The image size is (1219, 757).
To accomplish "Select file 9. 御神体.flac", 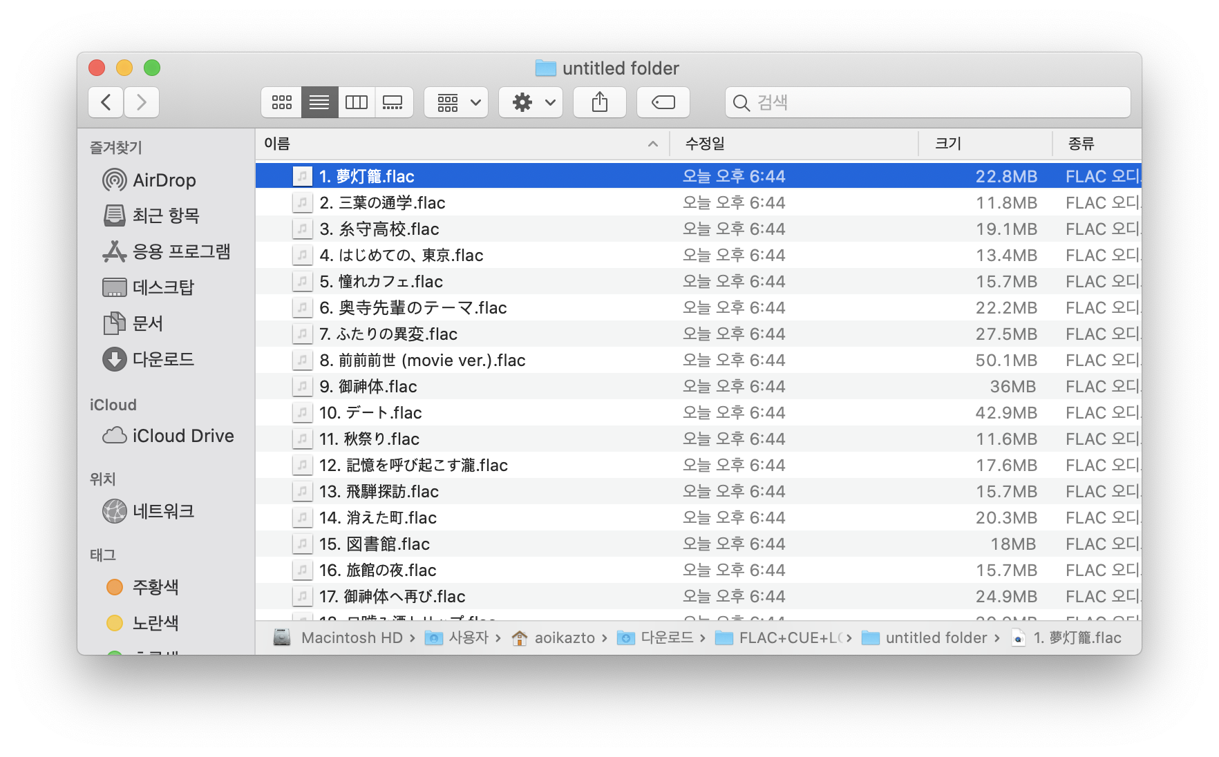I will point(699,386).
